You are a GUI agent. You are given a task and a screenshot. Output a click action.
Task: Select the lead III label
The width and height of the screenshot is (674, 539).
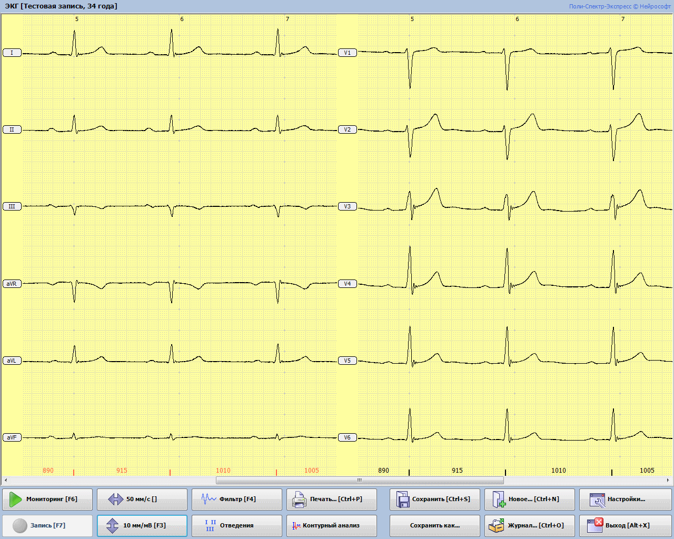12,206
